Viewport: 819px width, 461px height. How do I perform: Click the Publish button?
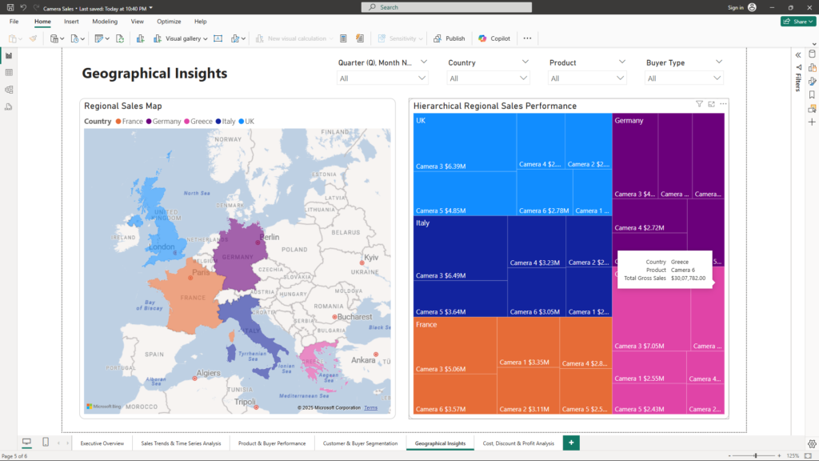click(x=449, y=38)
